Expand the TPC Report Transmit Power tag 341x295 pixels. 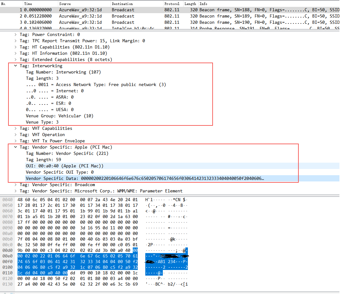pyautogui.click(x=15, y=41)
